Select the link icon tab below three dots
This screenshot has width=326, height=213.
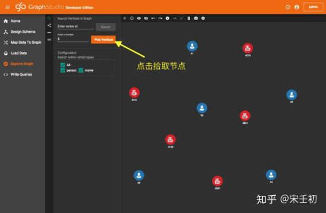(49, 40)
